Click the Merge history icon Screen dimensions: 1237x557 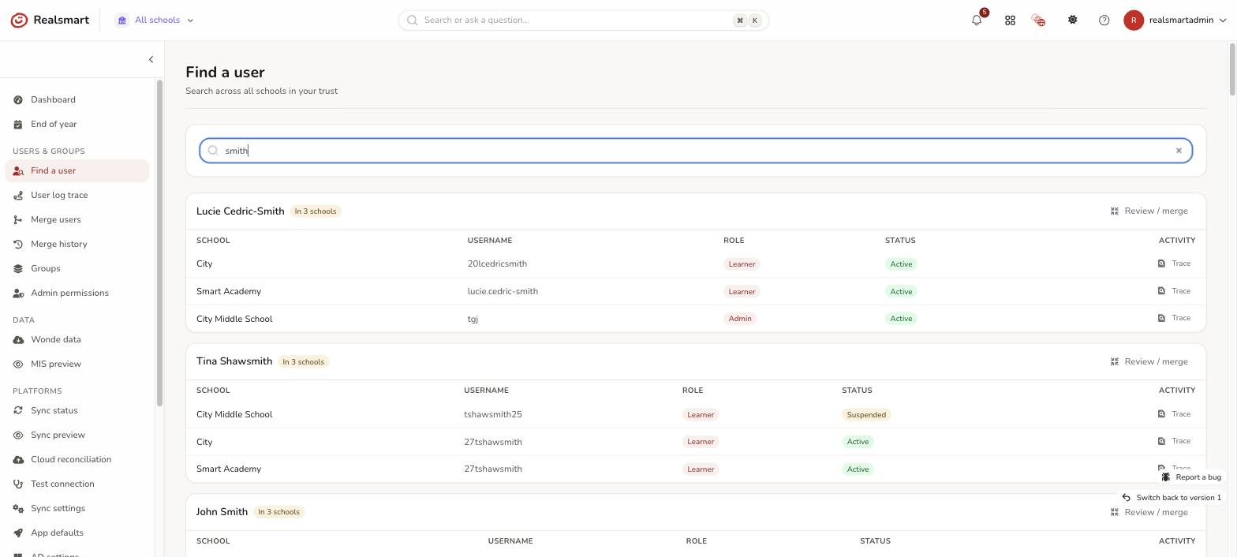click(x=18, y=244)
